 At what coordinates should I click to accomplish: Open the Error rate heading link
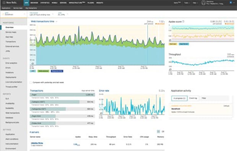(x=104, y=91)
